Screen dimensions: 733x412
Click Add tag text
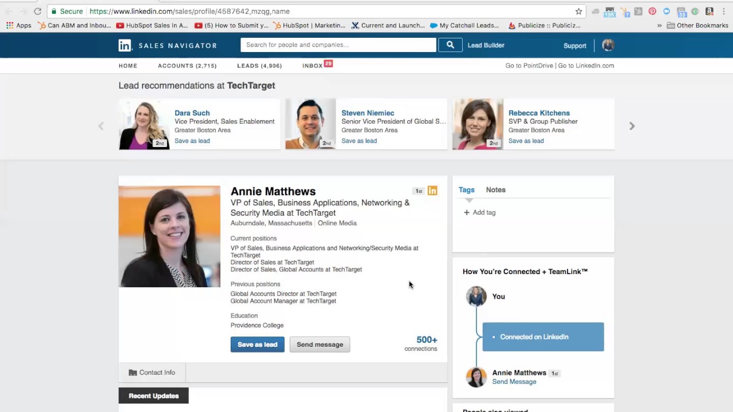pos(484,212)
